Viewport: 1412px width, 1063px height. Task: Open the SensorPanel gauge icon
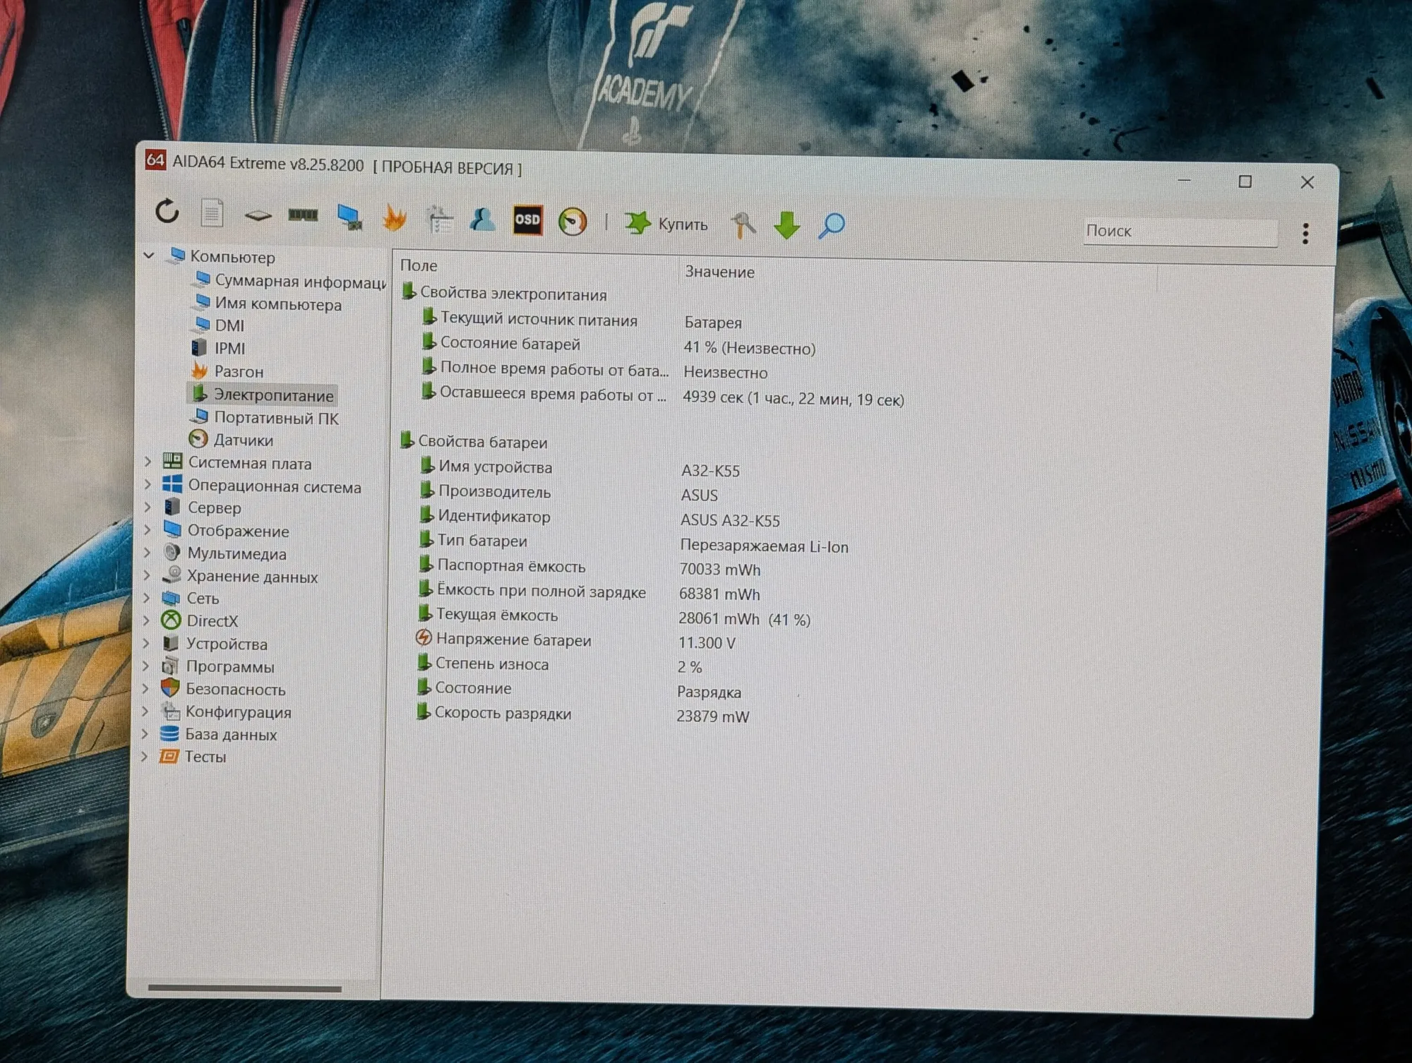[x=573, y=222]
